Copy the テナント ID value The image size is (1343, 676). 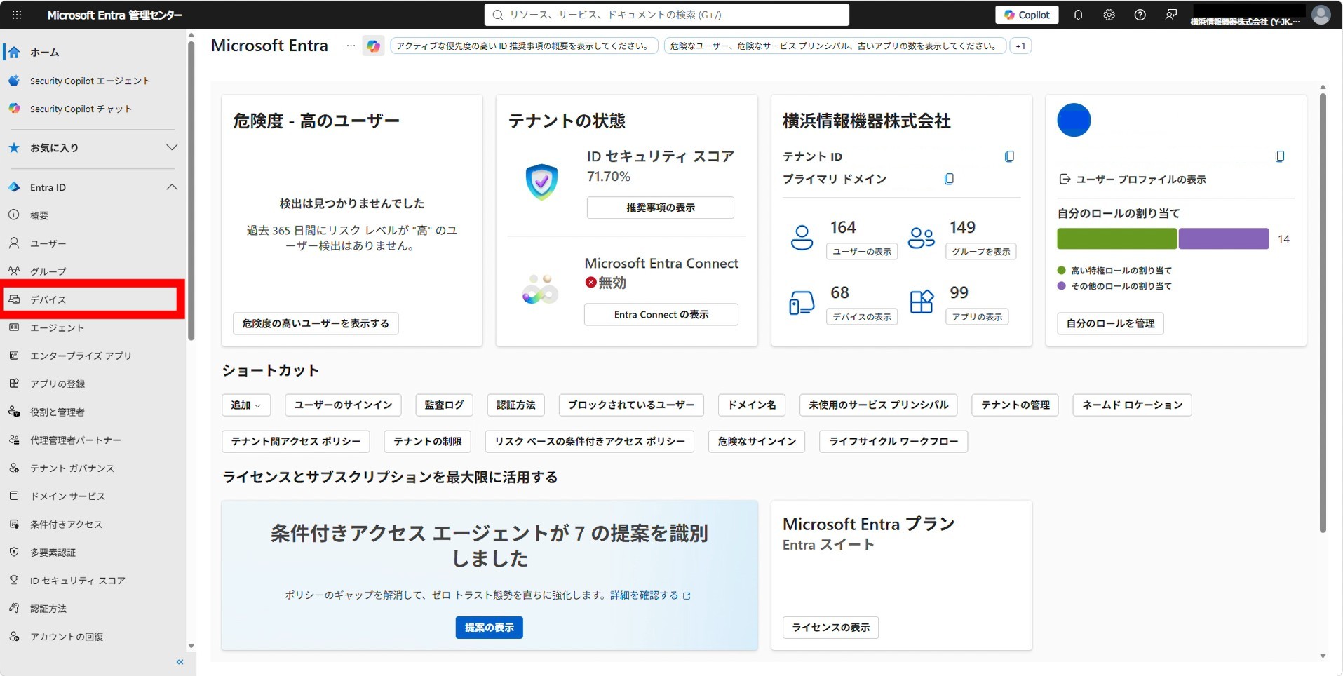(1010, 156)
